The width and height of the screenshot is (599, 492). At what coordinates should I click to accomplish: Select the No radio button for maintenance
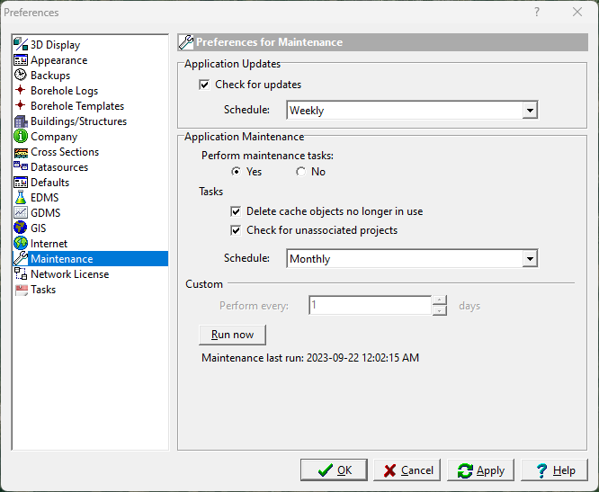(300, 172)
